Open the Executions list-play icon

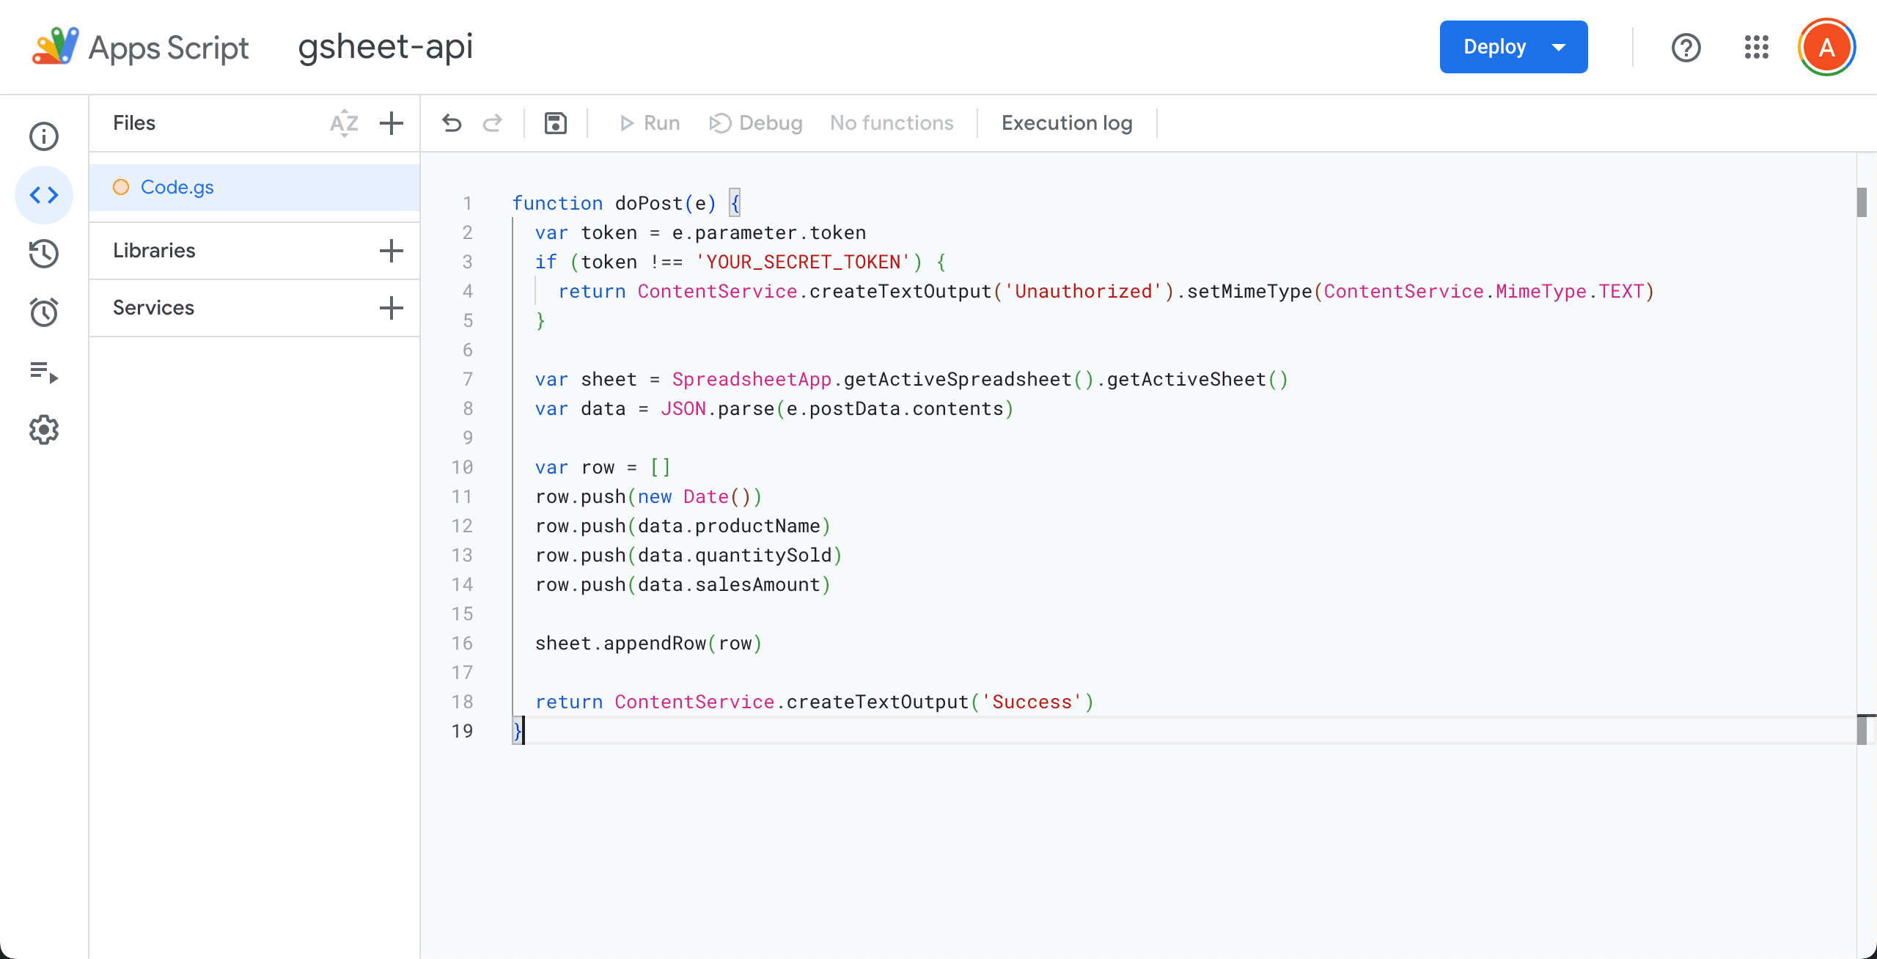pos(44,372)
